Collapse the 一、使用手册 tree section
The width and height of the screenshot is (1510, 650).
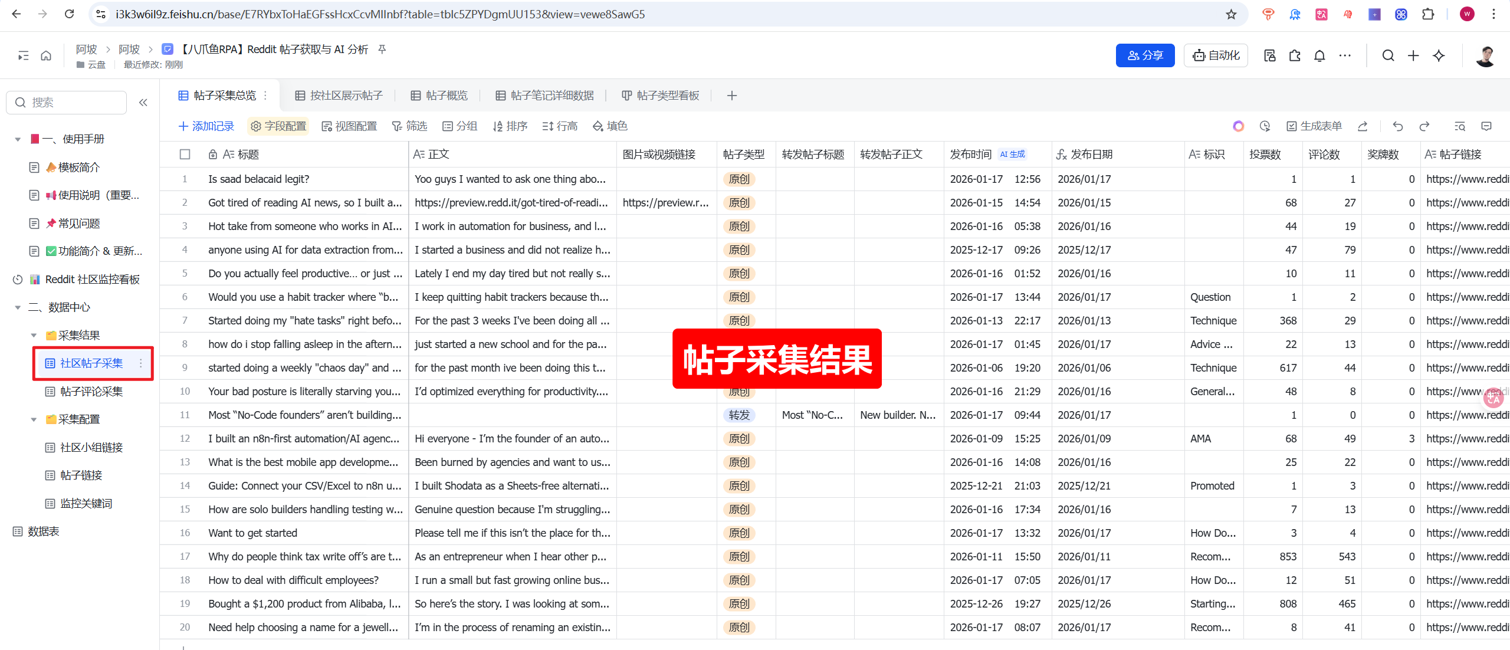coord(18,139)
